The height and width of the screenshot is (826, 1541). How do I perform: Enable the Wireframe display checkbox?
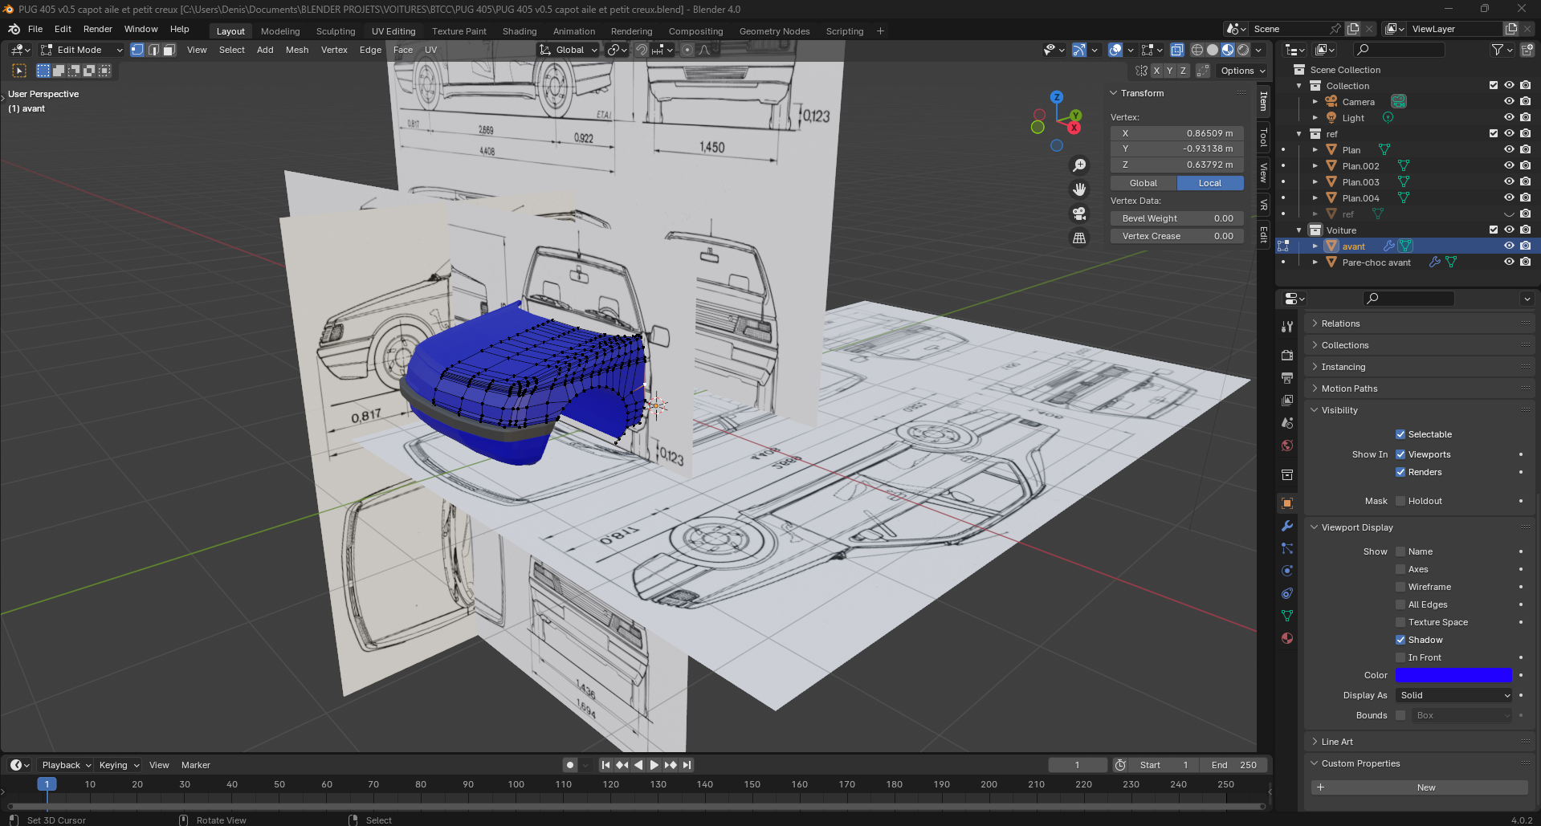(1400, 587)
